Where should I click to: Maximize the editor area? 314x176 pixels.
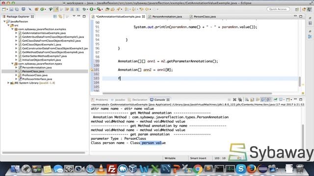click(x=301, y=16)
